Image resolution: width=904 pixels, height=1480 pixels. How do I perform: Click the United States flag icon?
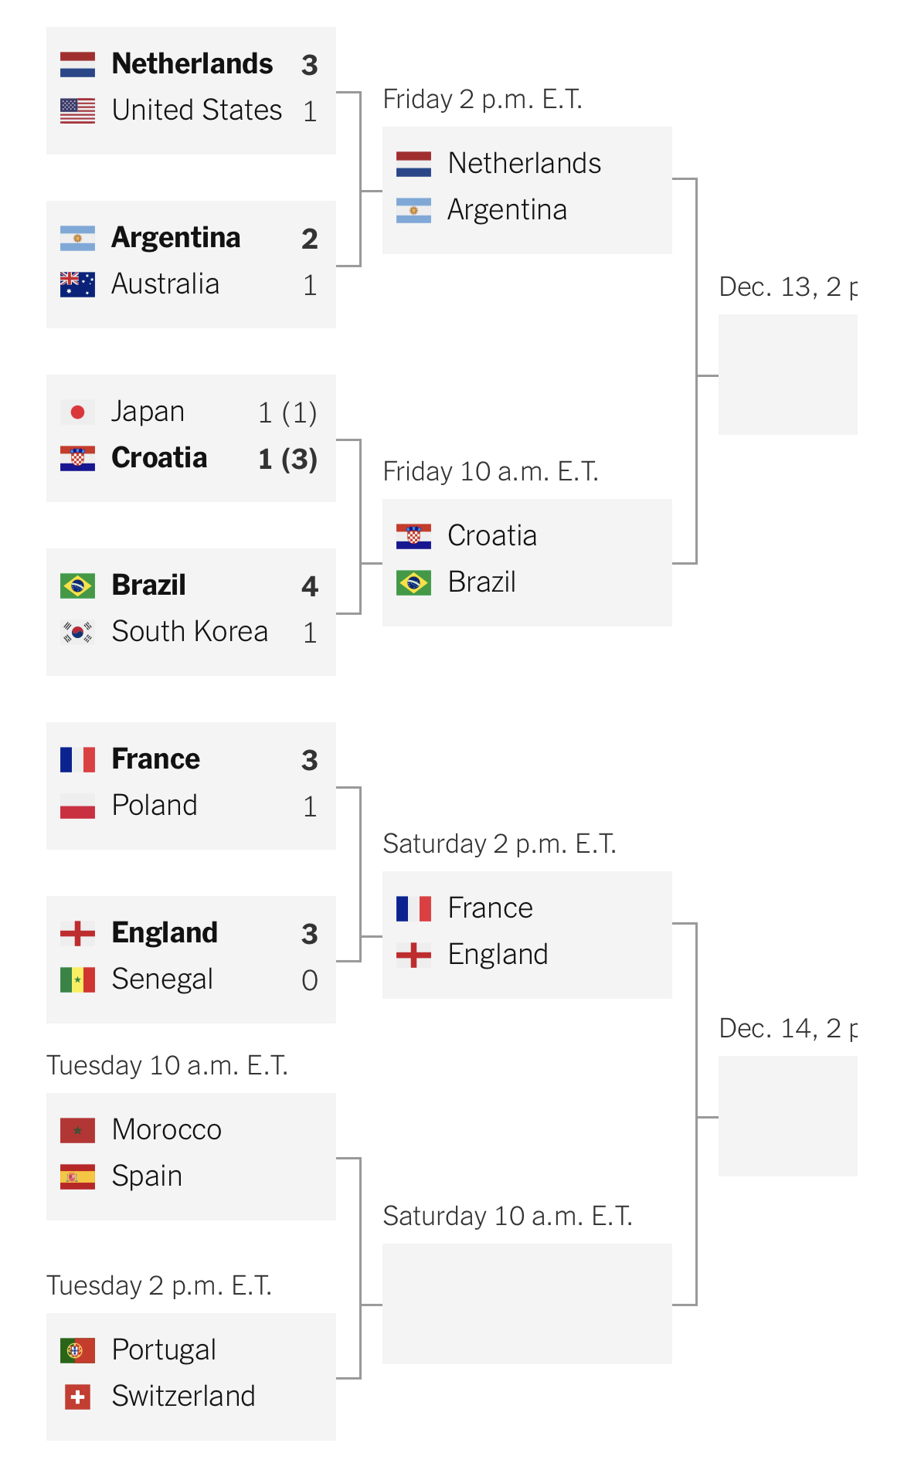click(x=77, y=110)
